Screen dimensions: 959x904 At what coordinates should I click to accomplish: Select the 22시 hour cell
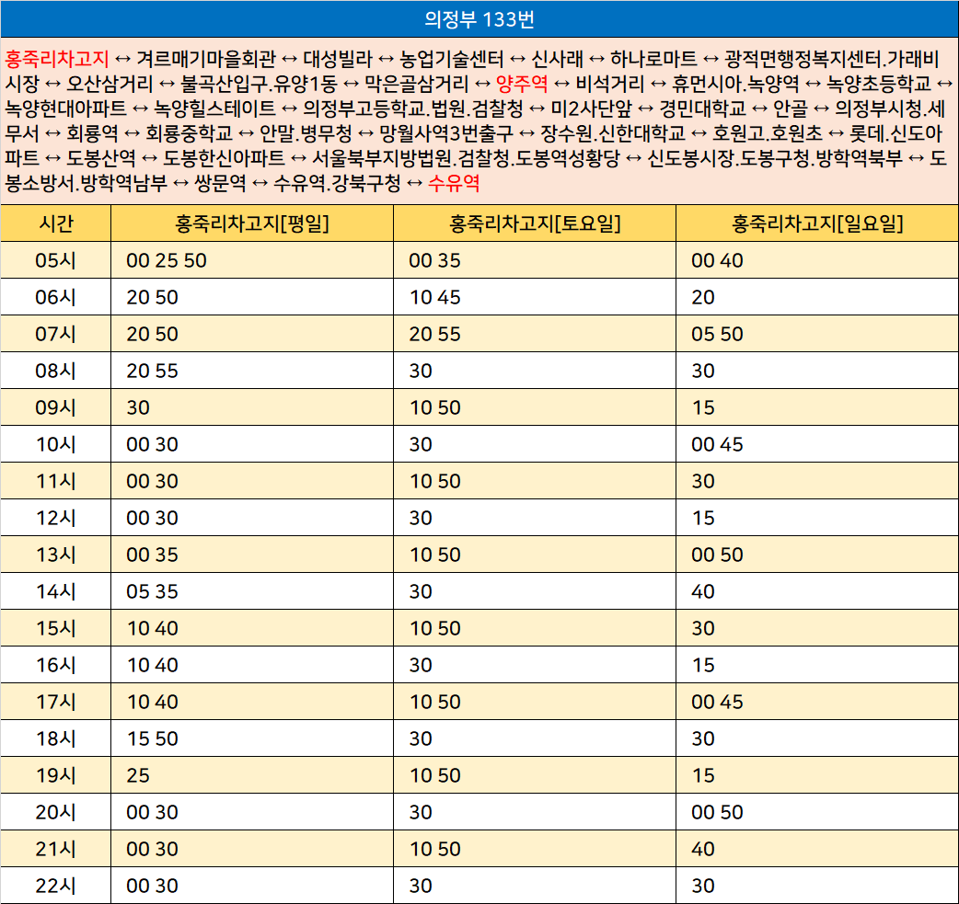[x=55, y=886]
